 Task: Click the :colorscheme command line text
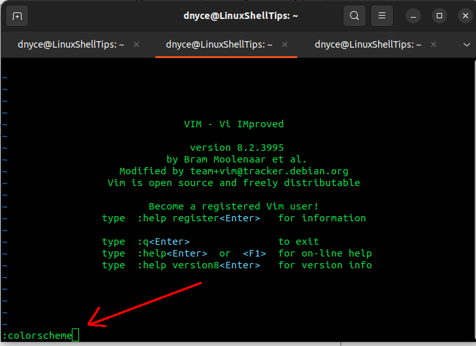coord(37,336)
